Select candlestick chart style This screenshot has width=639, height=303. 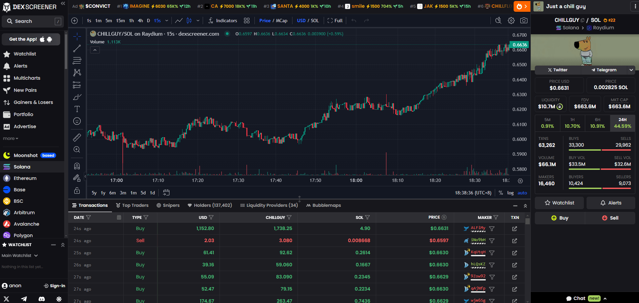point(189,21)
